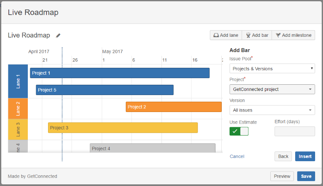The width and height of the screenshot is (323, 186).
Task: Expand the Project dropdown showing GetConnected project
Action: click(272, 89)
